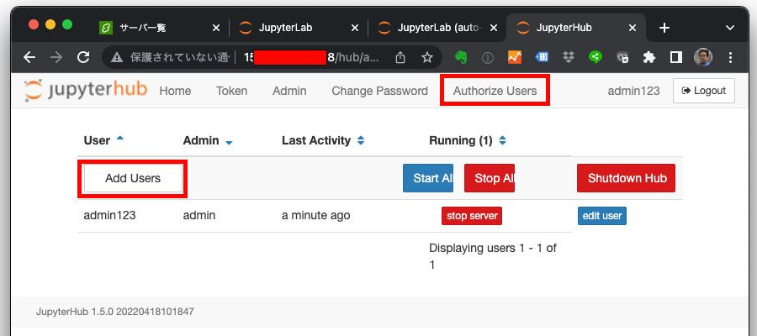Click the 'admin' role cell in the table

(199, 215)
